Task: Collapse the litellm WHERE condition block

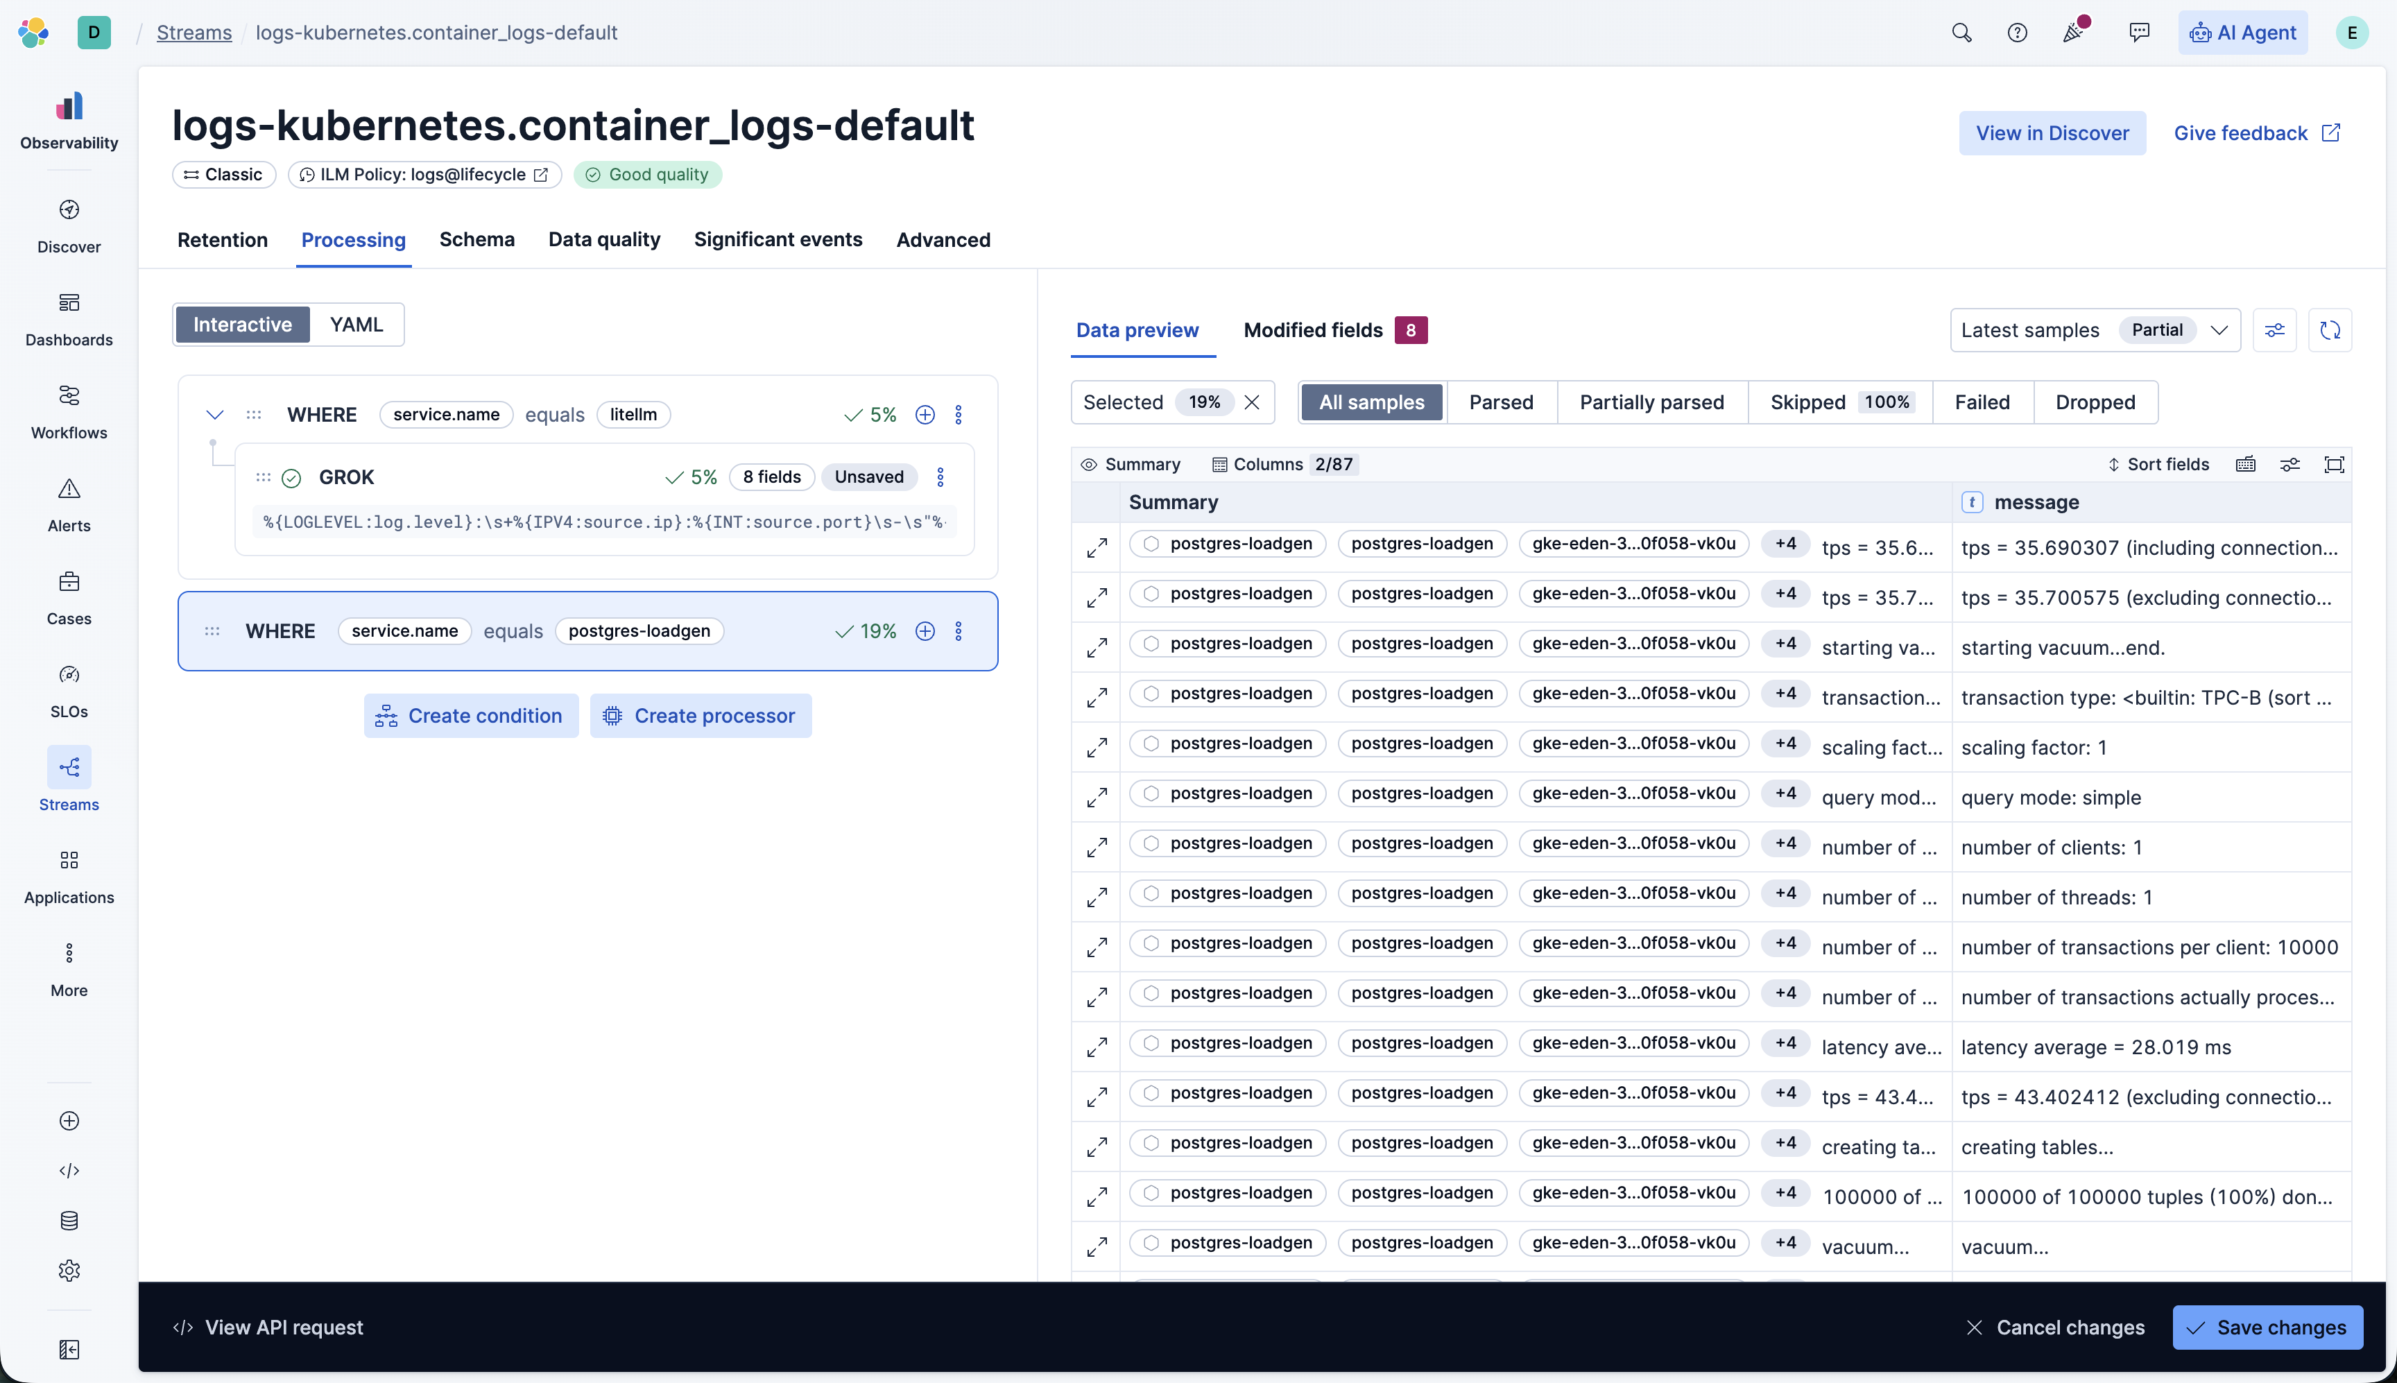Action: click(214, 415)
